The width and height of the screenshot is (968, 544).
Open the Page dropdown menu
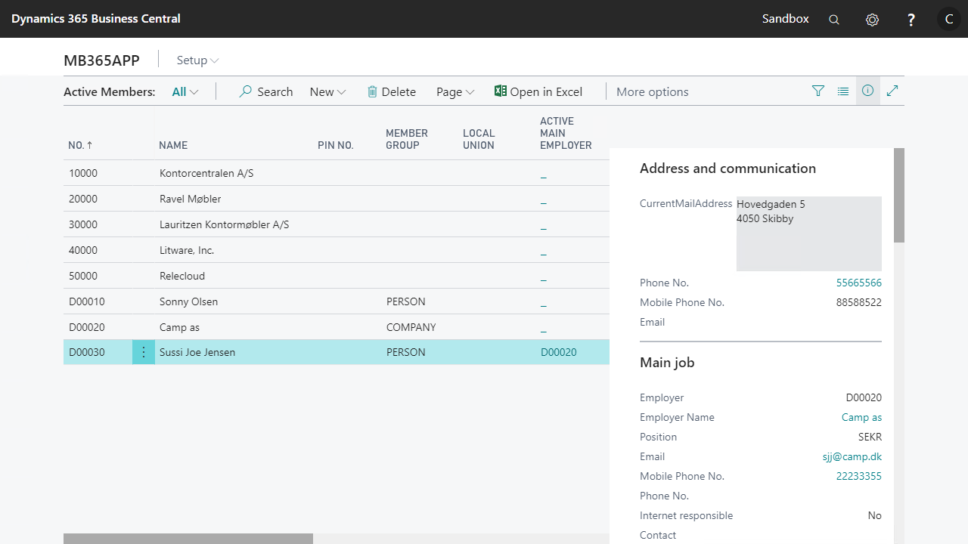tap(455, 91)
